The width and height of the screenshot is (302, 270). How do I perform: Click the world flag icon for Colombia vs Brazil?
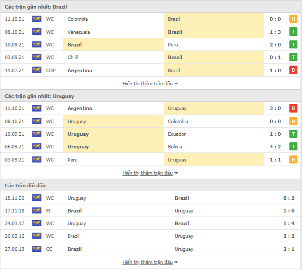[x=37, y=19]
